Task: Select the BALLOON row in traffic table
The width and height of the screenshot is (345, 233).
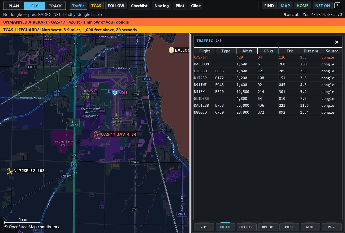Action: tap(268, 64)
